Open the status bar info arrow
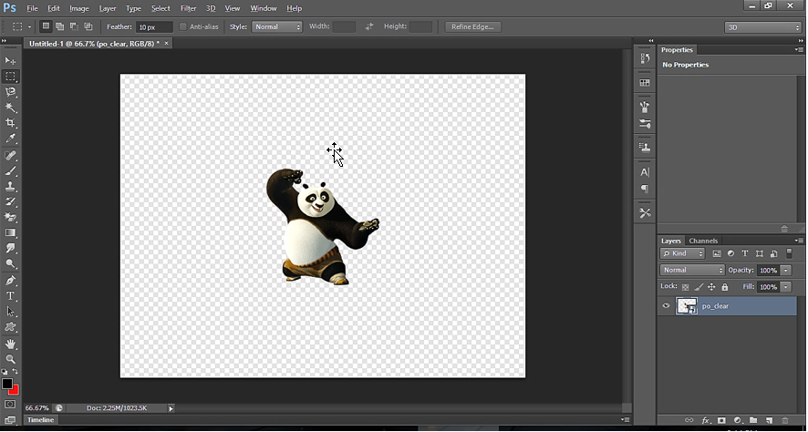Viewport: 808px width, 432px height. 171,408
